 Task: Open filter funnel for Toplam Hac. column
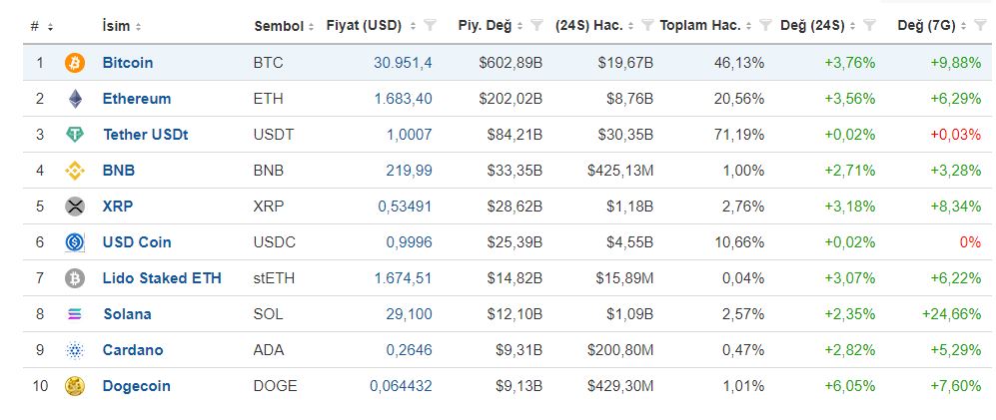pyautogui.click(x=765, y=25)
